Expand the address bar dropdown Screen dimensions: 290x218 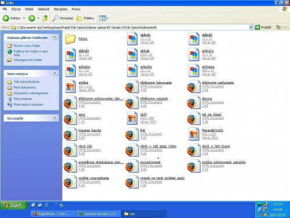tap(251, 27)
